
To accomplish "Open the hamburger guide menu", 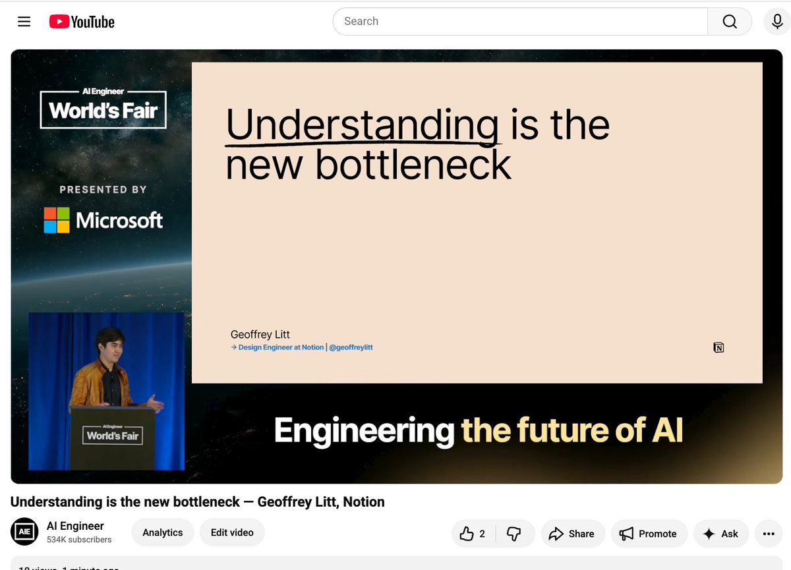I will click(x=24, y=22).
